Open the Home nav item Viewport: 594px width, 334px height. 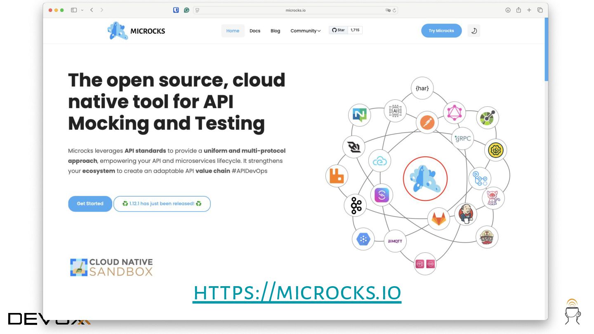(x=233, y=31)
